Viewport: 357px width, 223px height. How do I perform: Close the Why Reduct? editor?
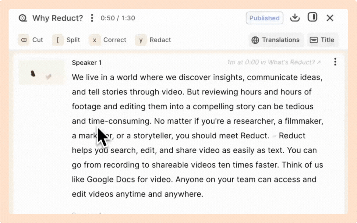(330, 18)
